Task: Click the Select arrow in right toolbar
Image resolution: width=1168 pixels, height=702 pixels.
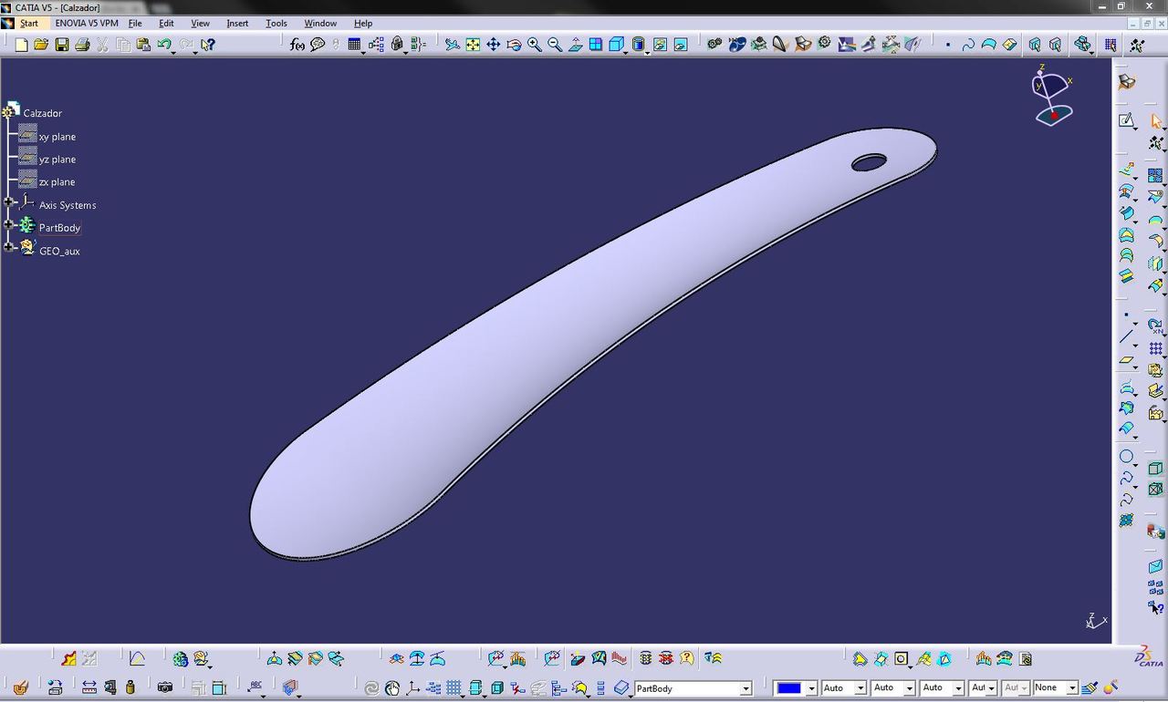Action: click(1156, 120)
